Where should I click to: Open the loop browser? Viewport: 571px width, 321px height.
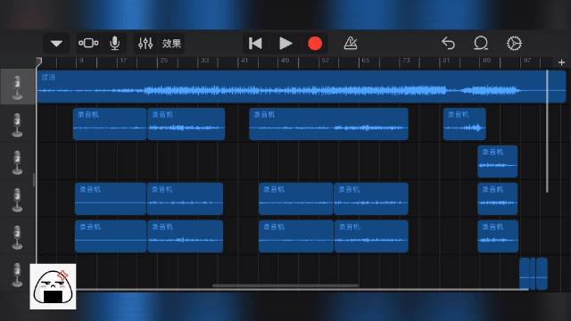[x=481, y=44]
